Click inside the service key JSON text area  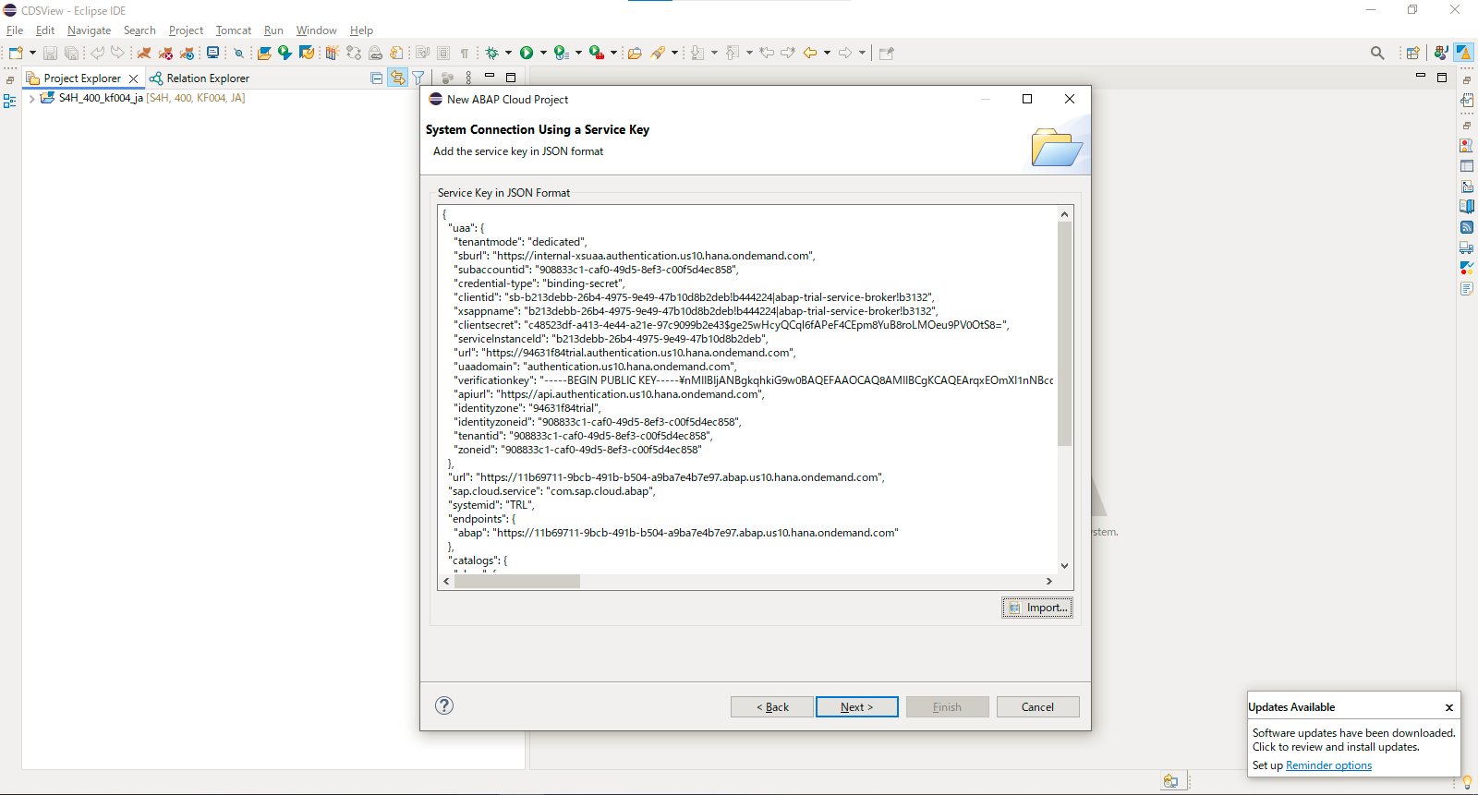click(x=748, y=389)
